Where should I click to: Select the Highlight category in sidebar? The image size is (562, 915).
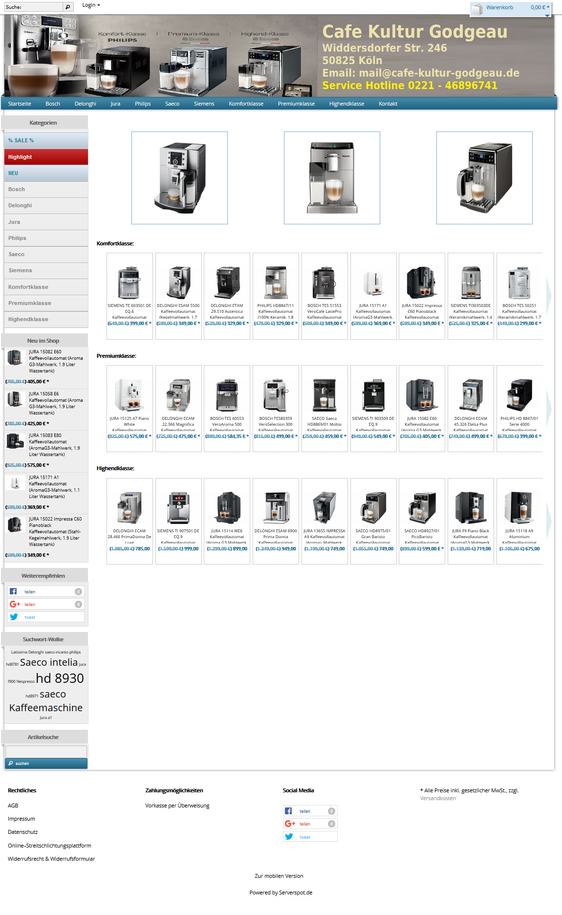[x=46, y=157]
